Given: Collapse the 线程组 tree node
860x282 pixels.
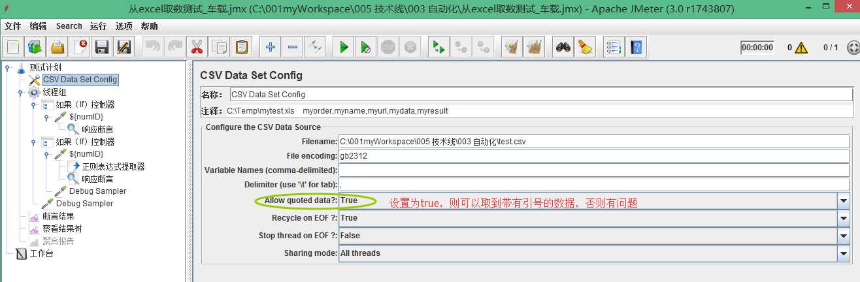Looking at the screenshot, I should [20, 92].
